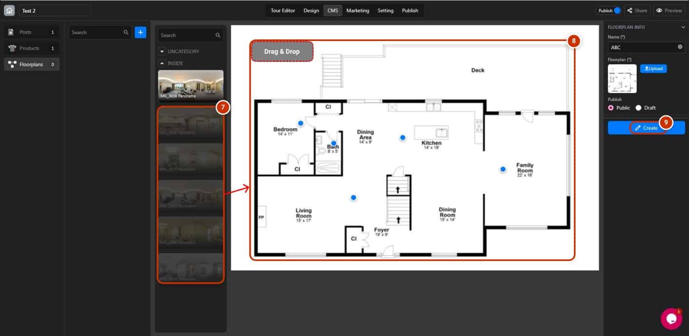Open the chat bubble in bottom-right corner
Image resolution: width=689 pixels, height=336 pixels.
[671, 318]
